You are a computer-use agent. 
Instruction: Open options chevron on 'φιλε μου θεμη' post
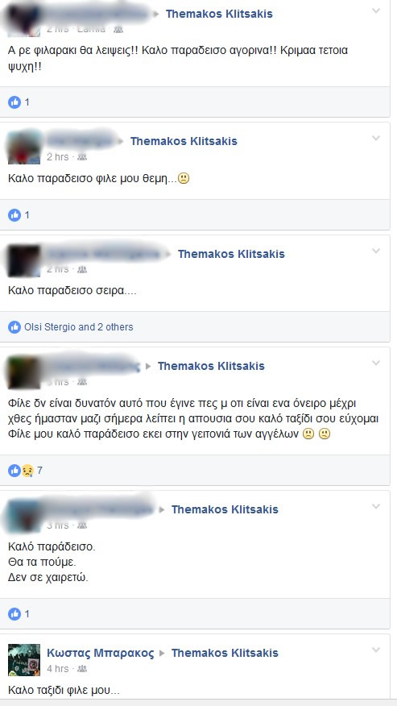(376, 139)
